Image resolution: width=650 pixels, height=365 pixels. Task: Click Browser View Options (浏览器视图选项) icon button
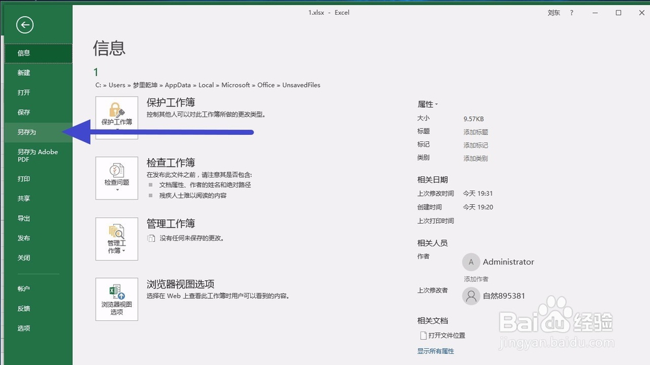[x=116, y=300]
